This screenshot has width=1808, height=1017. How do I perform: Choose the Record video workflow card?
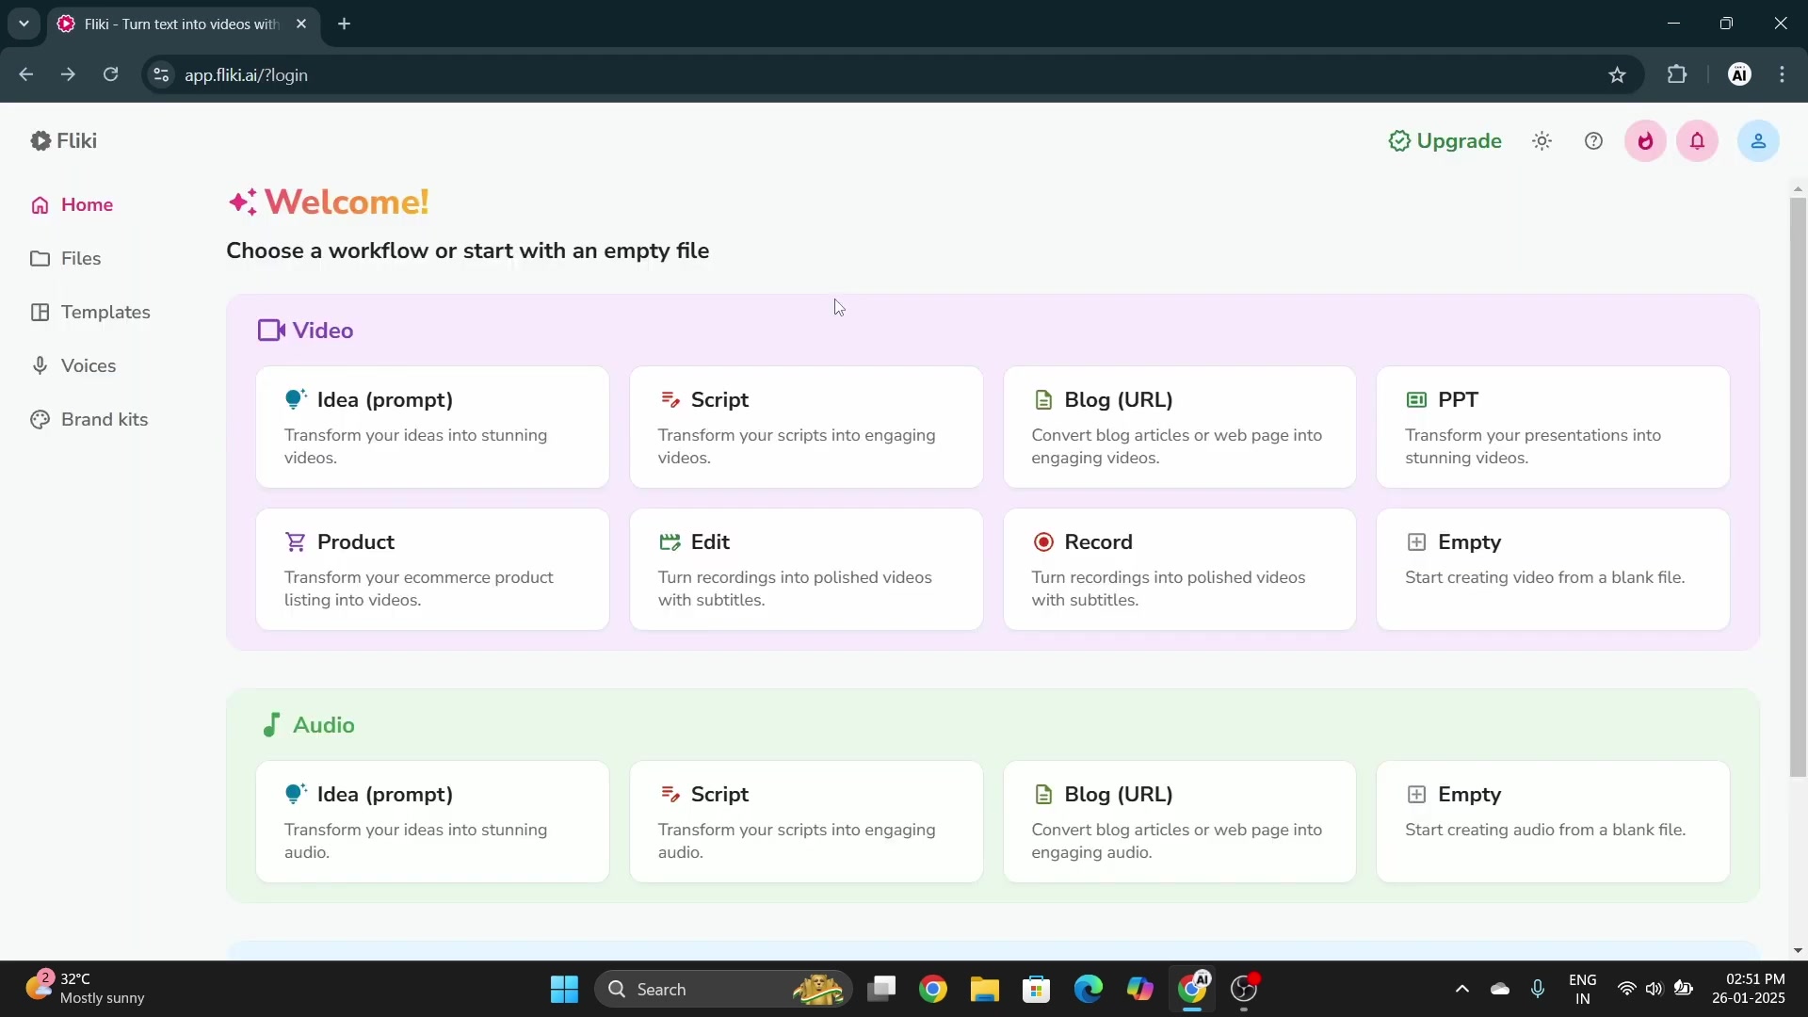[1179, 570]
